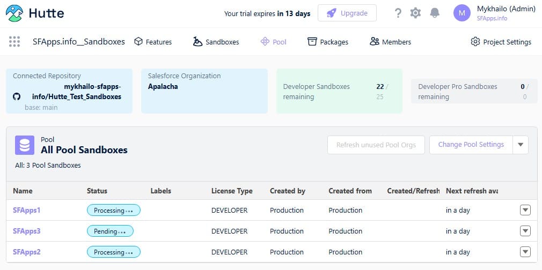Click the Pending status badge for SFApps3
Screen dimensions: 542x270
point(110,231)
